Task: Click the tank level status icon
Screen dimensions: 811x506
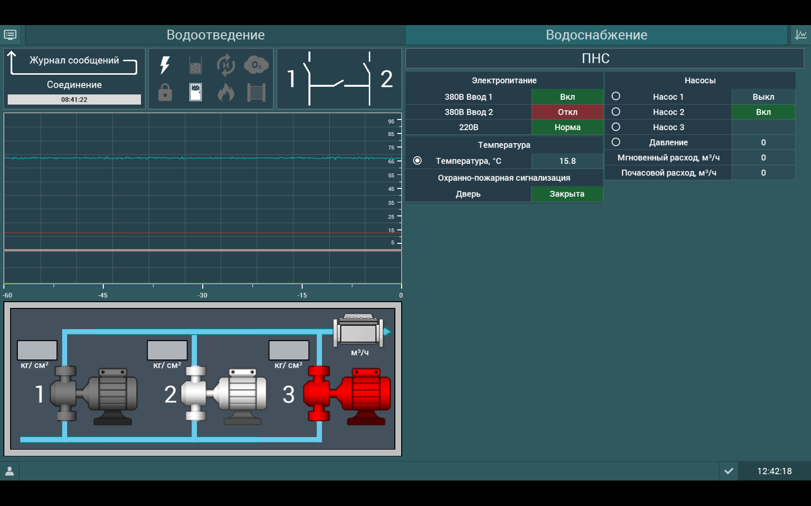Action: (196, 65)
